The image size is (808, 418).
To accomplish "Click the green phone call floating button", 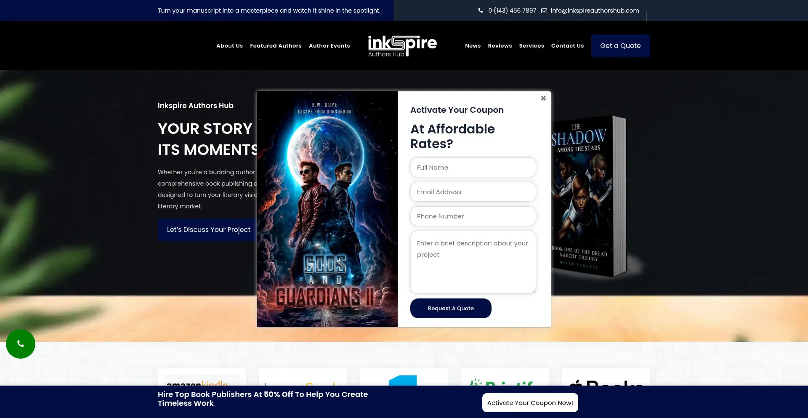I will [x=21, y=344].
